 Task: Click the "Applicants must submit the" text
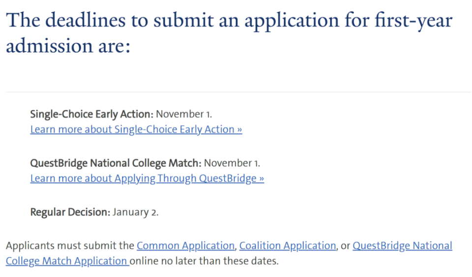tap(70, 246)
